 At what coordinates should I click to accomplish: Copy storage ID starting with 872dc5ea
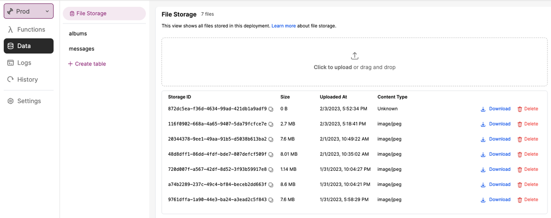tap(271, 109)
